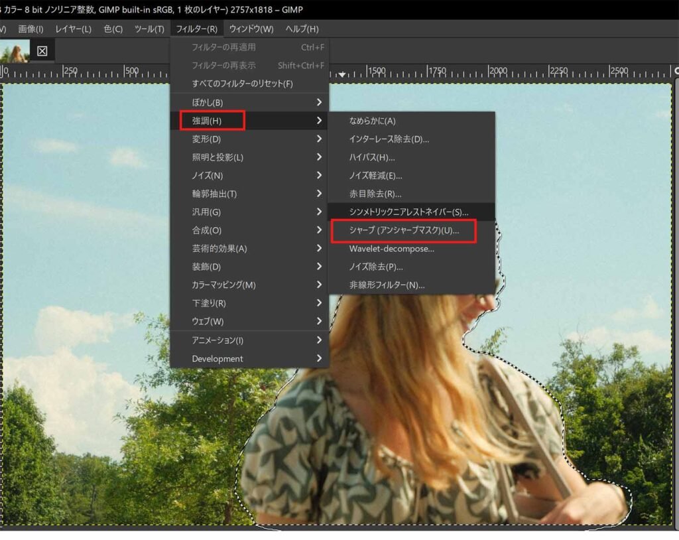679x540 pixels.
Task: Select ハイパス(H) High Pass filter
Action: 372,157
